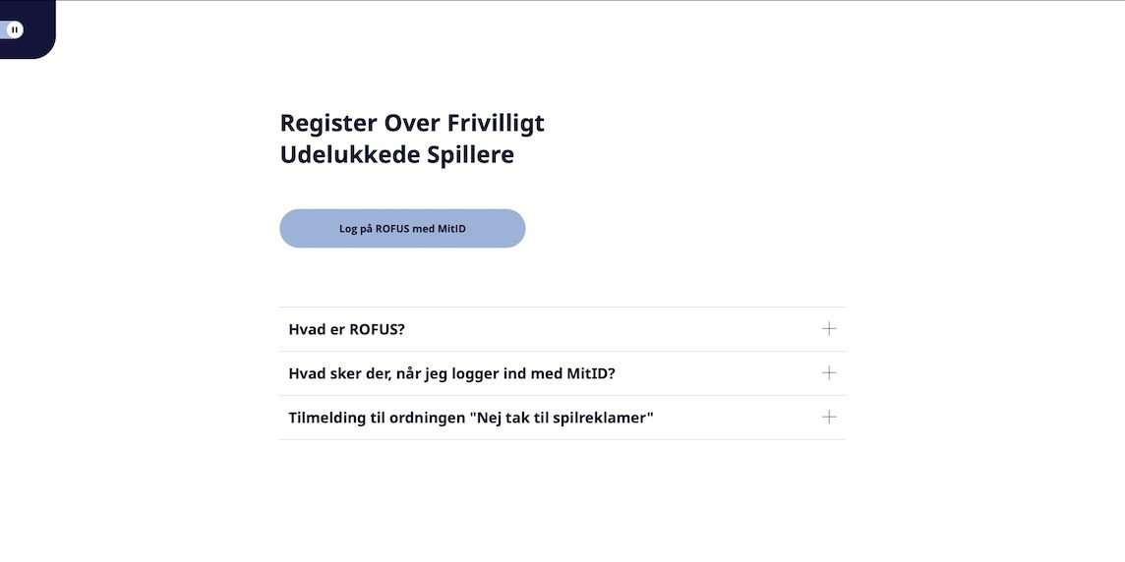Click the plus icon for the MitID login question
Viewport: 1125px width, 562px height.
829,373
